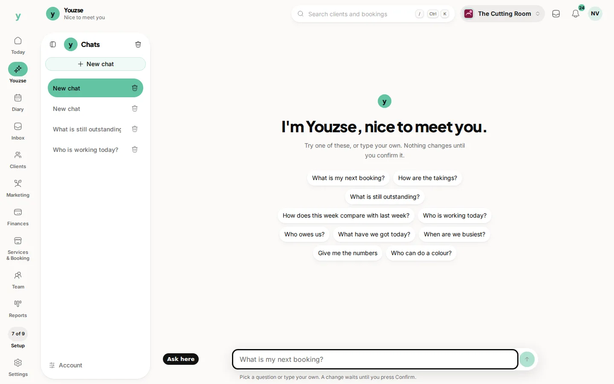This screenshot has height=384, width=614.
Task: Open the Finances section
Action: (x=18, y=217)
